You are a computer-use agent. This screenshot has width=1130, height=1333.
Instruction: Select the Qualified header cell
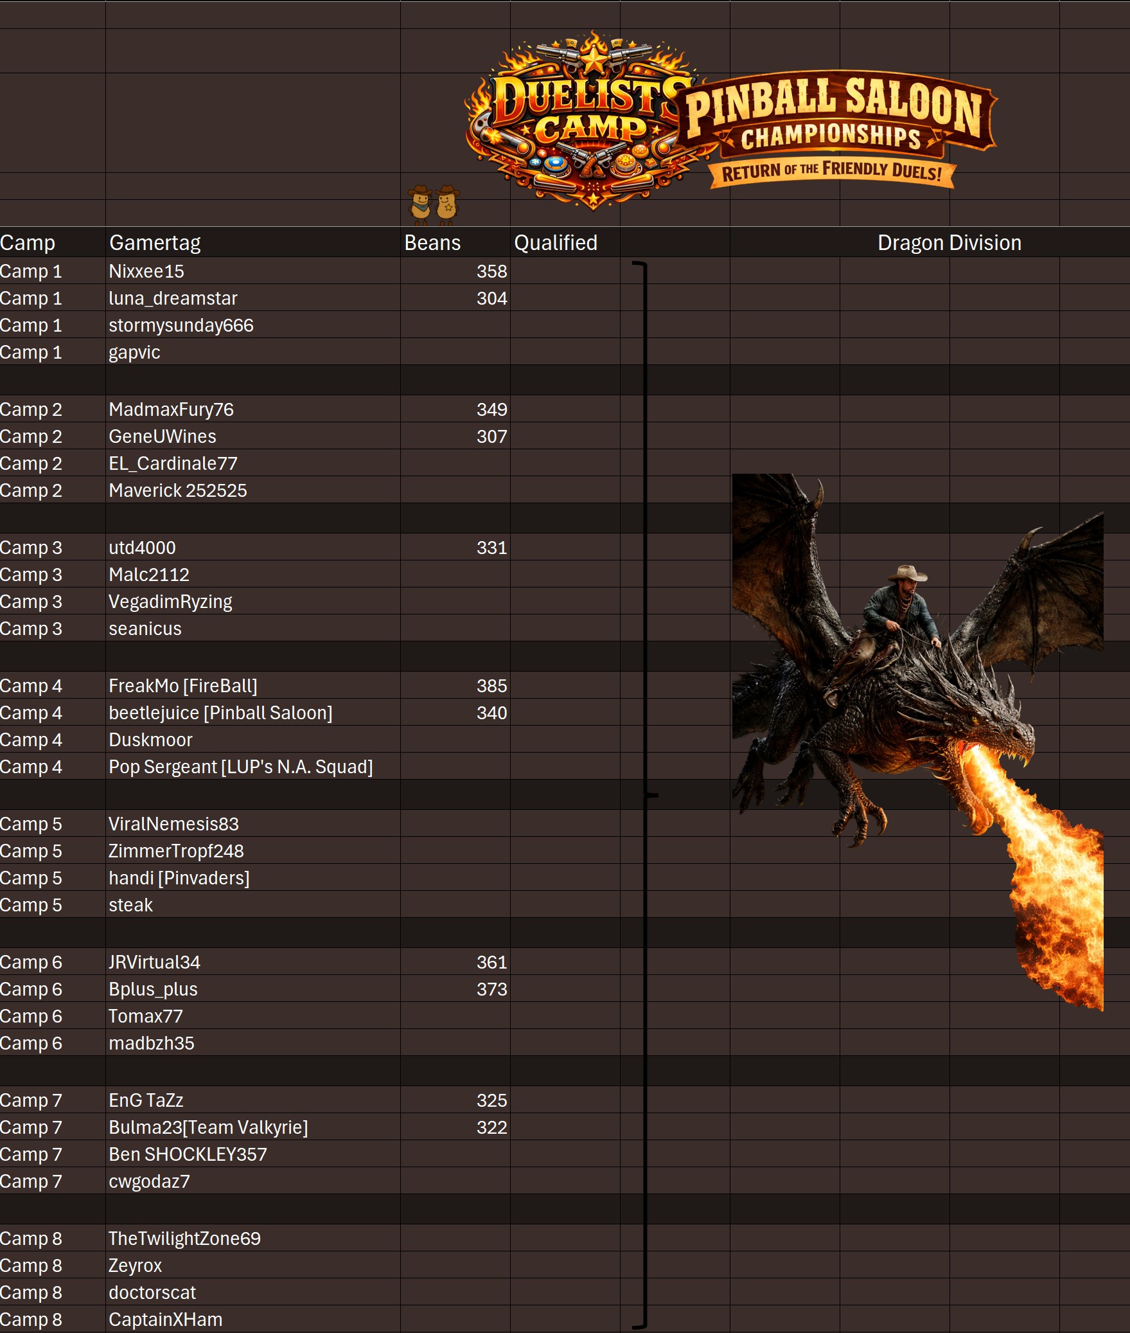click(x=565, y=243)
